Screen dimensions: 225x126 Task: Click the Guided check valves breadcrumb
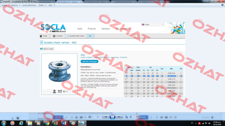click(76, 36)
